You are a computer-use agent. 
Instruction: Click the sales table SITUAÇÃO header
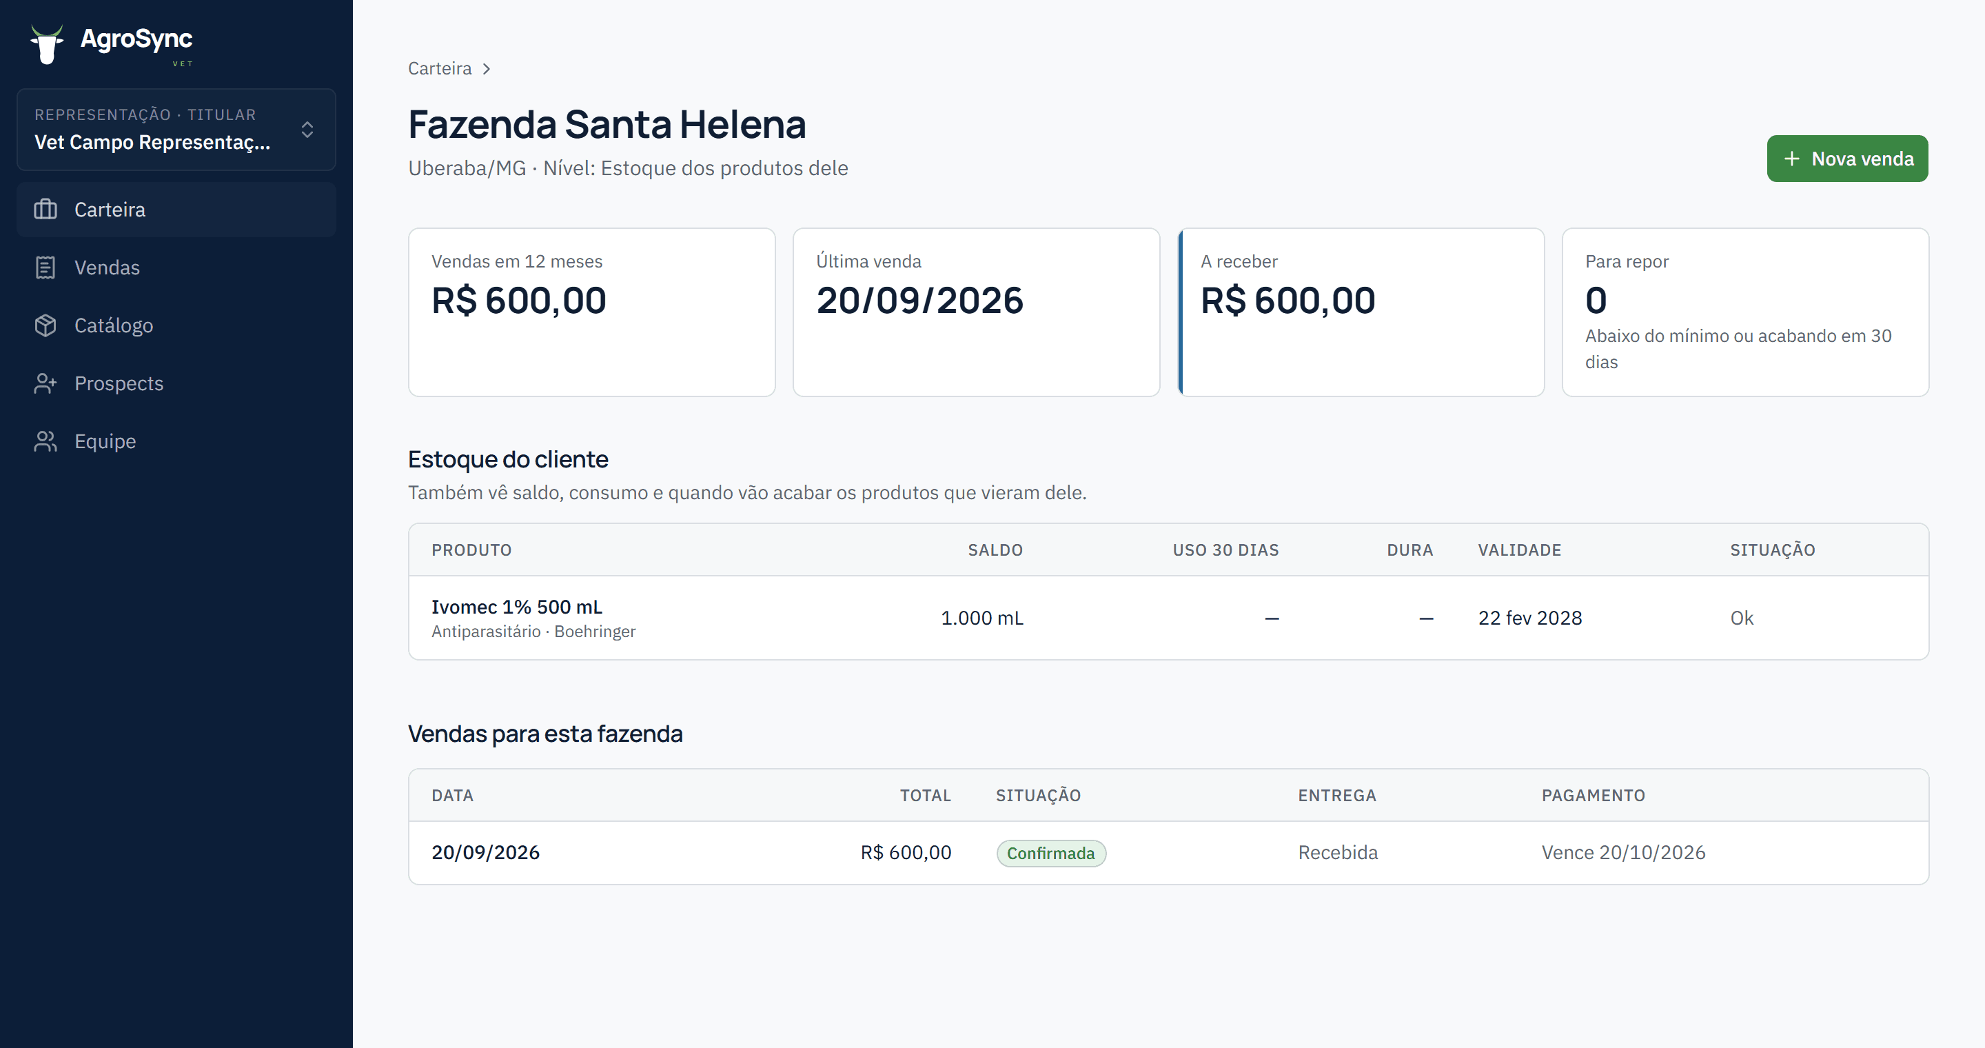(1038, 795)
